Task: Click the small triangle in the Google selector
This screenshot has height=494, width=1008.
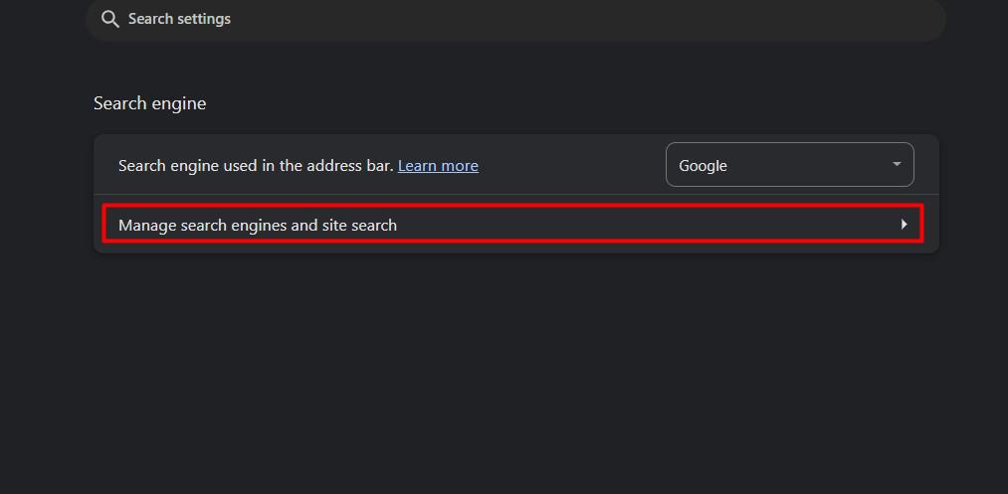Action: [897, 164]
